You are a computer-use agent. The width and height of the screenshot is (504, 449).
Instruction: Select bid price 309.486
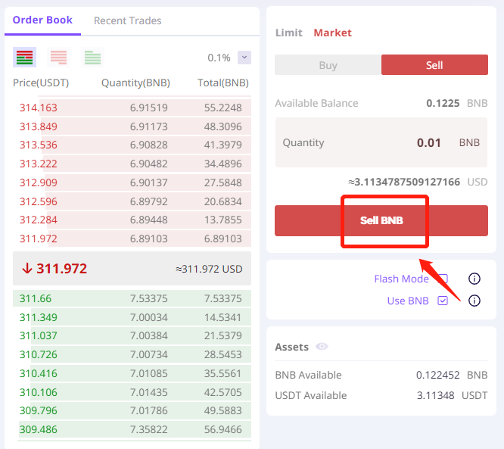click(x=39, y=430)
